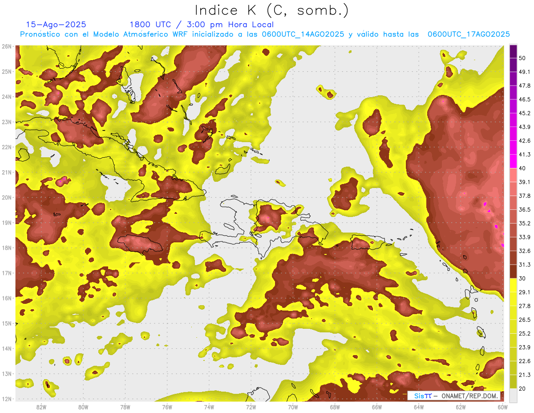Screen dimensions: 534x413
Task: Click the longitude label '72W'
Action: tap(251, 407)
